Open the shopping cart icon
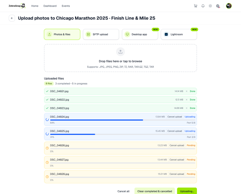Screen dimensions: 241x194 pos(195,6)
